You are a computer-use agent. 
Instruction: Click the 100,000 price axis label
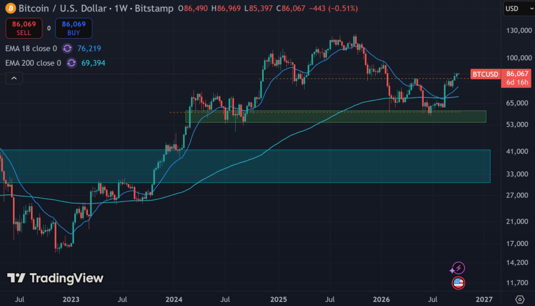click(519, 58)
